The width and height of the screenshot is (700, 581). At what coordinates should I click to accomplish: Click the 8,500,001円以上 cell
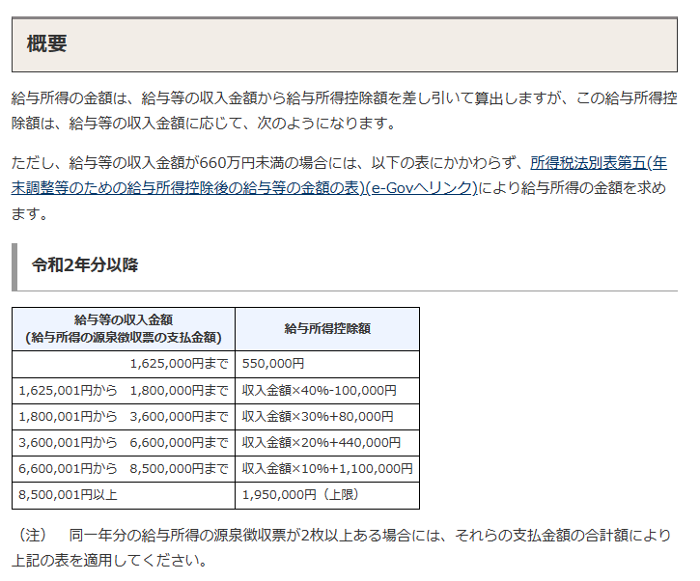pos(124,495)
